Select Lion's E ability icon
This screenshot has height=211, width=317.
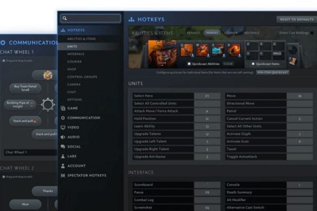218,50
